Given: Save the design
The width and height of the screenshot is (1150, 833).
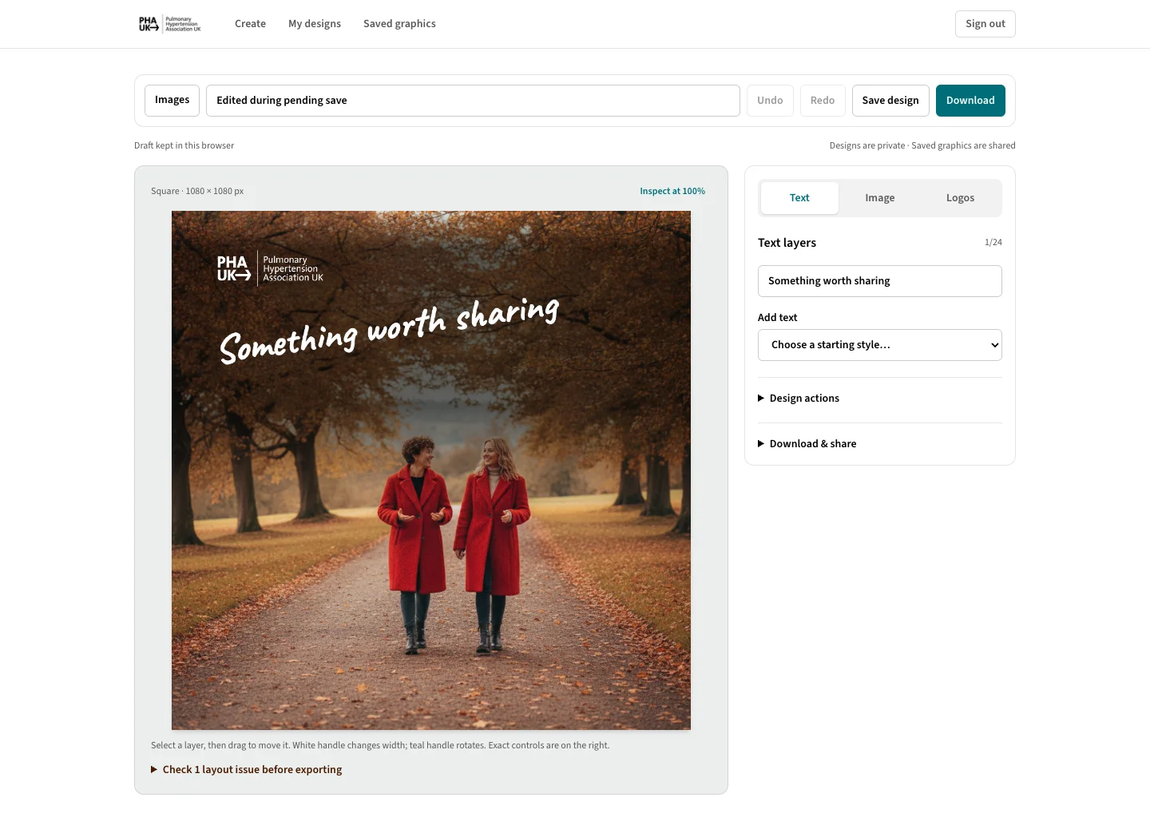Looking at the screenshot, I should 890,101.
